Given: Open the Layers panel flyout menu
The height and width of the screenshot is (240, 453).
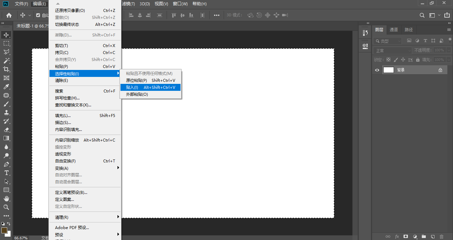Looking at the screenshot, I should pos(449,30).
